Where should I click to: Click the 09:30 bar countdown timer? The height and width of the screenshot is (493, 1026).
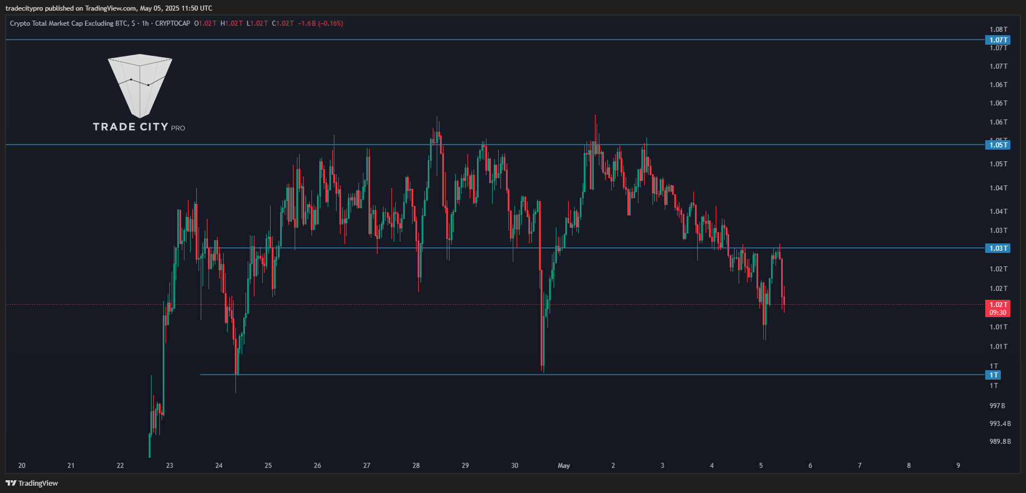click(x=997, y=313)
